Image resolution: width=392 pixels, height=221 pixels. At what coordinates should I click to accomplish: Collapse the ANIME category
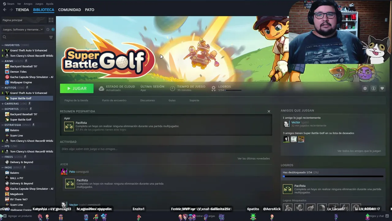[x=2, y=61]
